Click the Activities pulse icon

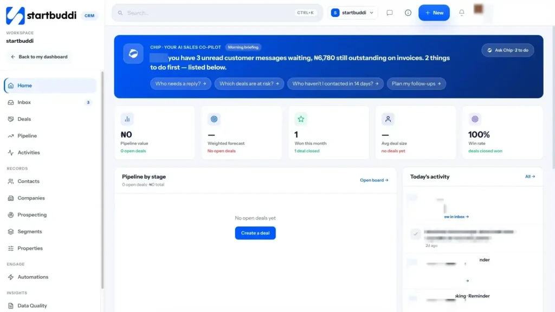11,152
